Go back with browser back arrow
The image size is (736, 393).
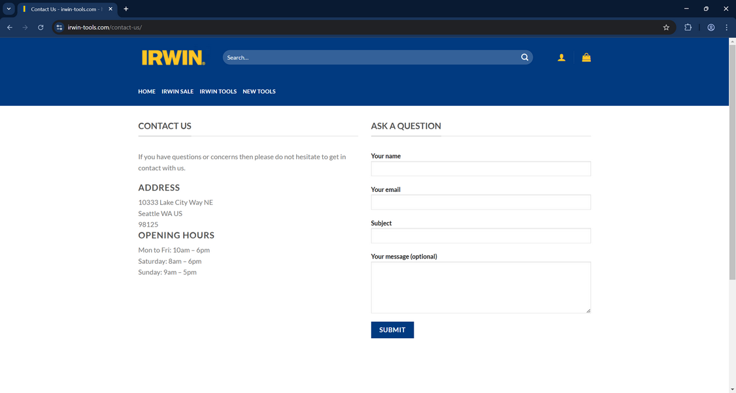(x=9, y=27)
